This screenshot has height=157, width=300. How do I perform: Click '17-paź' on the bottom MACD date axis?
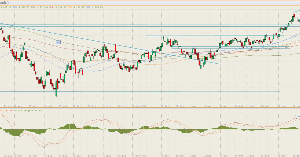tap(63, 156)
